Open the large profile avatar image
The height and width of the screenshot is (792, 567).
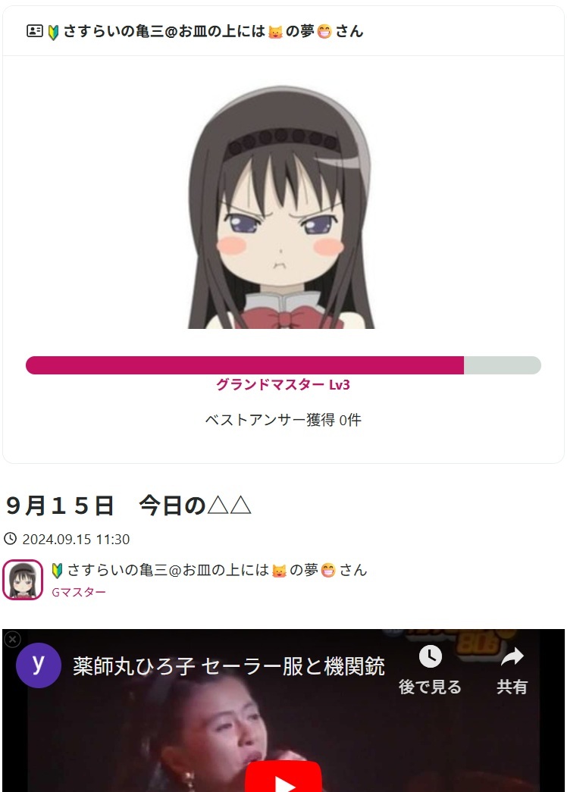click(x=281, y=207)
